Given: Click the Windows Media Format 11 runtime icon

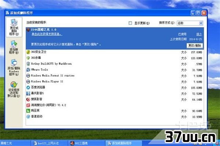Looking at the screenshot, I should coord(28,76).
